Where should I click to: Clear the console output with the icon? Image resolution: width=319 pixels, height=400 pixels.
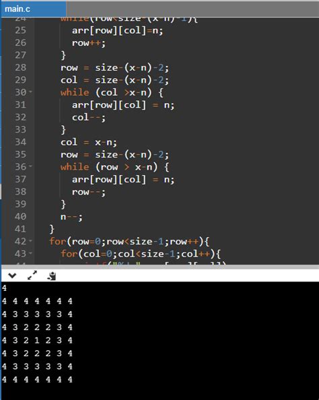pyautogui.click(x=52, y=276)
